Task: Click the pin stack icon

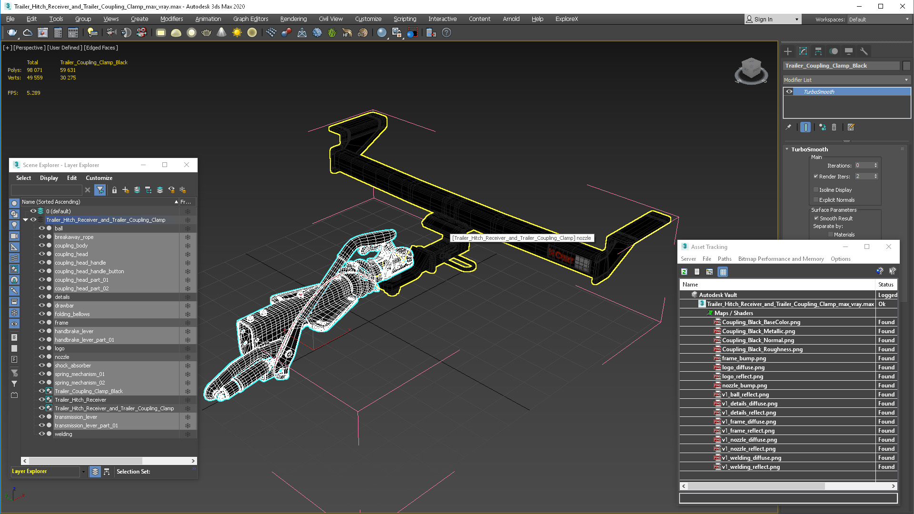Action: 788,127
